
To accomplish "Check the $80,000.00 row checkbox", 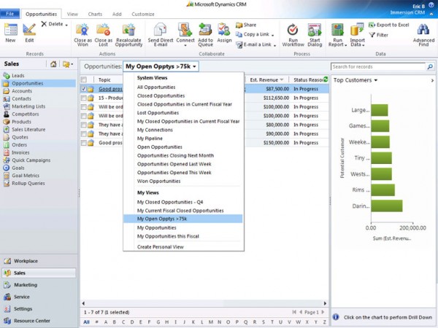I will pyautogui.click(x=84, y=125).
